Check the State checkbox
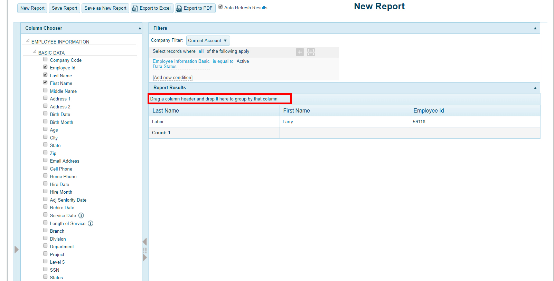The image size is (554, 281). [45, 145]
